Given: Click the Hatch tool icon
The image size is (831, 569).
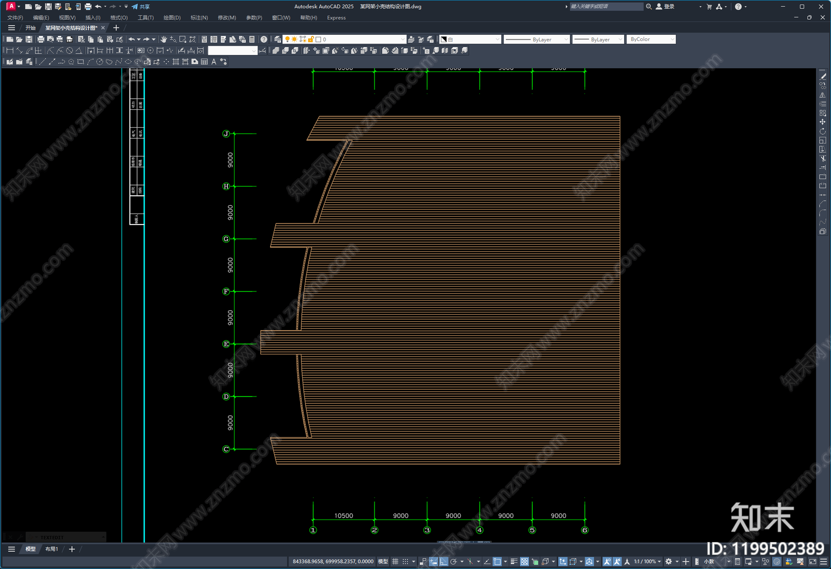Looking at the screenshot, I should click(176, 62).
